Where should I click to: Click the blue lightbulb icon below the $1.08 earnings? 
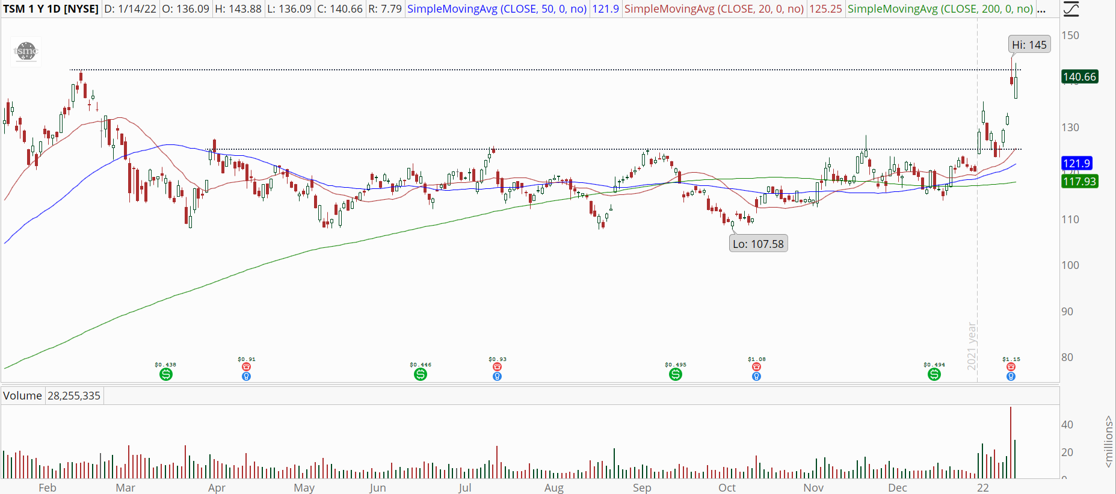pyautogui.click(x=756, y=377)
